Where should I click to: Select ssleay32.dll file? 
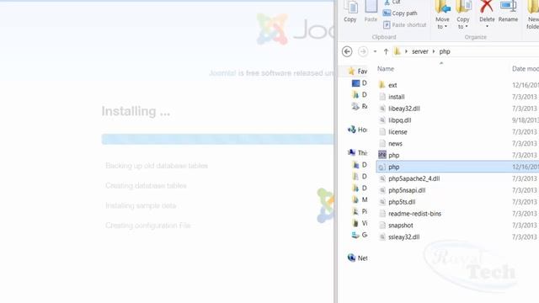(x=404, y=237)
